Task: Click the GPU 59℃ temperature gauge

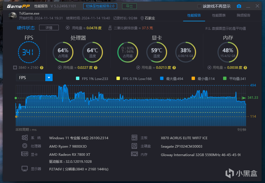Action: pyautogui.click(x=157, y=52)
